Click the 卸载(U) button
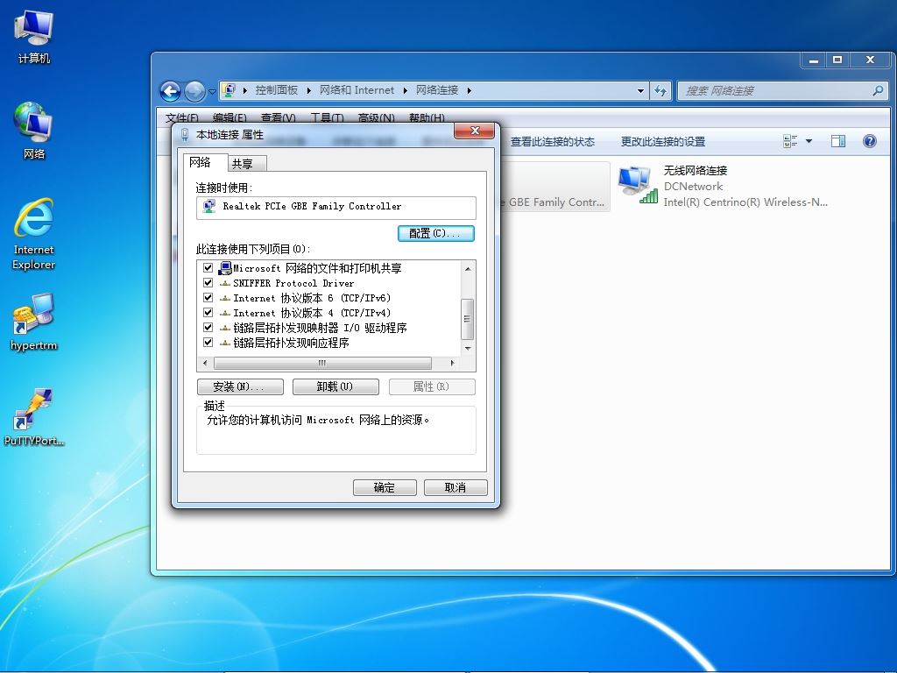The image size is (897, 673). [335, 386]
